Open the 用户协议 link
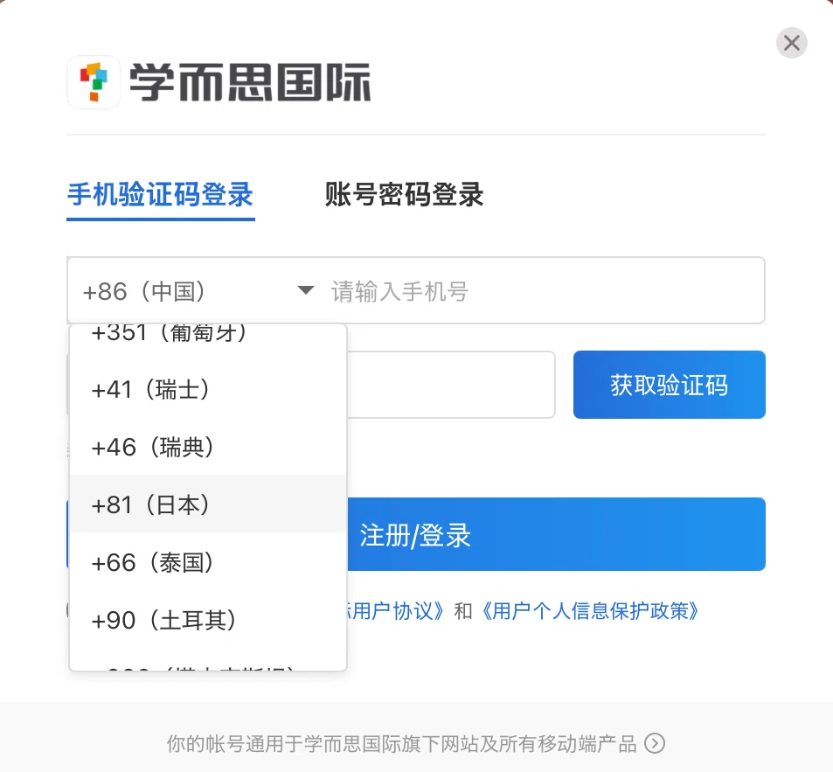This screenshot has height=772, width=833. (394, 611)
